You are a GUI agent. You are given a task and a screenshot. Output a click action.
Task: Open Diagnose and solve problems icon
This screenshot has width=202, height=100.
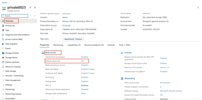click(x=3, y=35)
